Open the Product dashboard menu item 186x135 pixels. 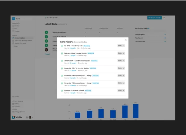16,31
